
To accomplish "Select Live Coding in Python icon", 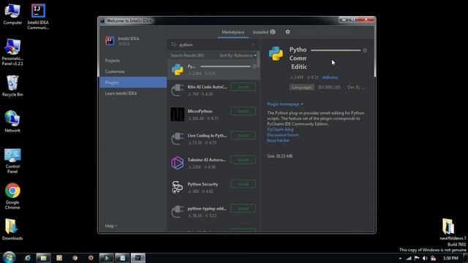I will [x=177, y=139].
